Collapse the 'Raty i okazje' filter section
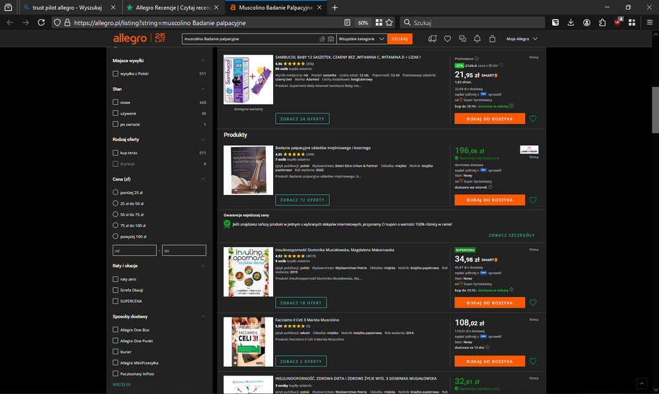The height and width of the screenshot is (394, 659). 203,266
